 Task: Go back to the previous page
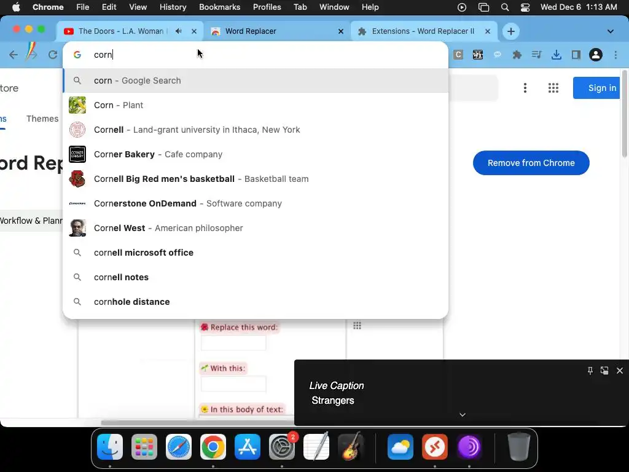pyautogui.click(x=14, y=55)
